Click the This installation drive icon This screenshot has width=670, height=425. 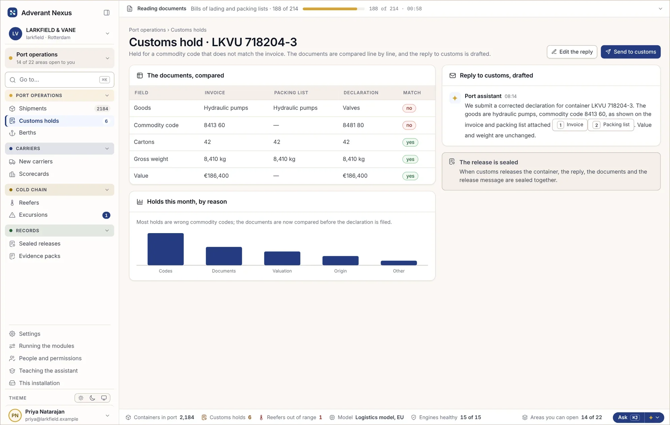click(12, 383)
